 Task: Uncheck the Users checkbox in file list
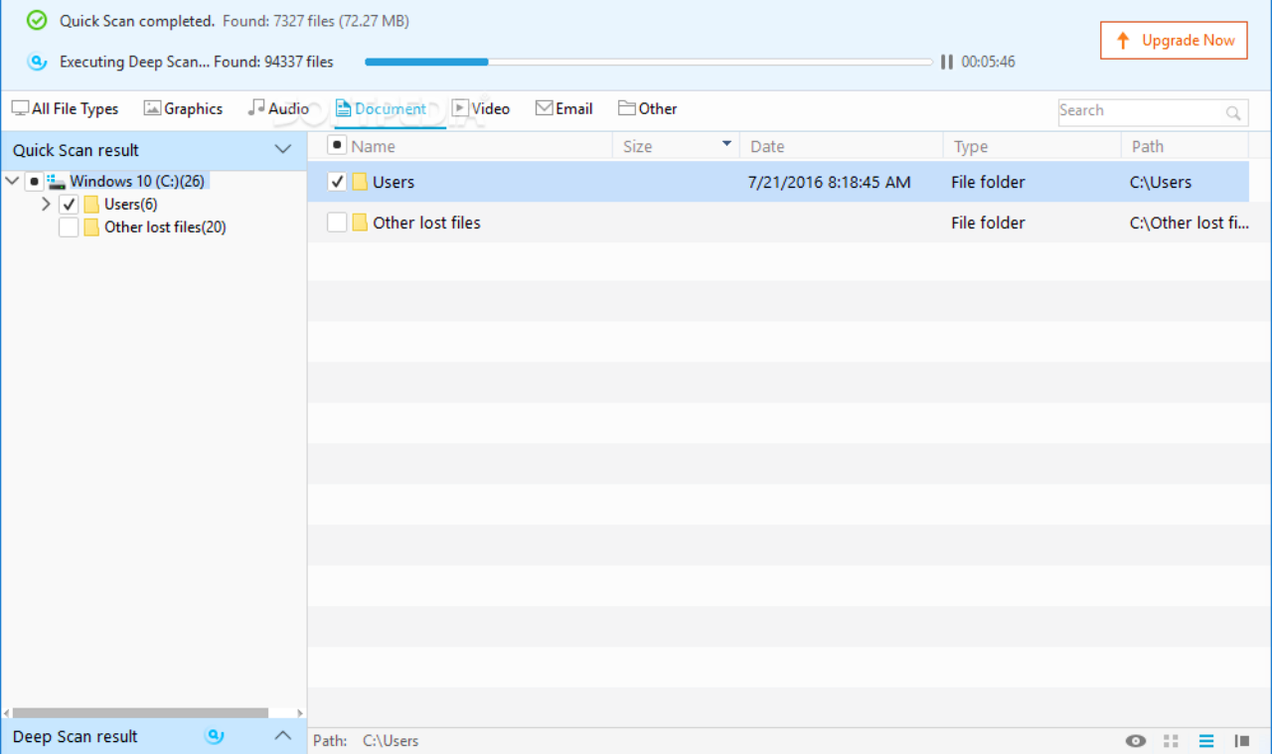click(337, 183)
